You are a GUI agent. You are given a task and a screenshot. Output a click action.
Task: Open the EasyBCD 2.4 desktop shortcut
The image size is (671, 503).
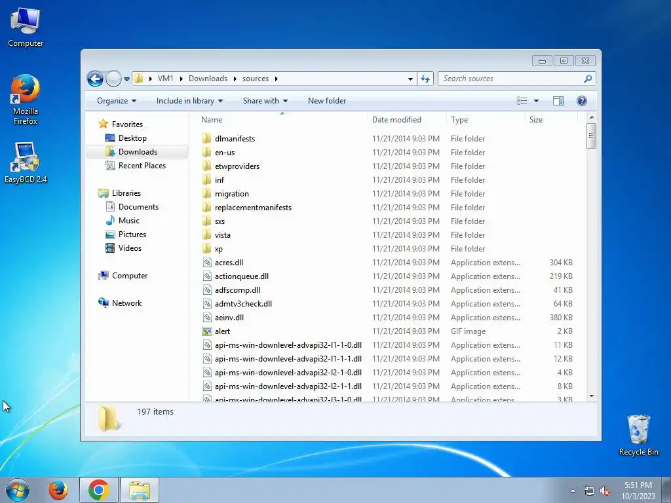[26, 162]
